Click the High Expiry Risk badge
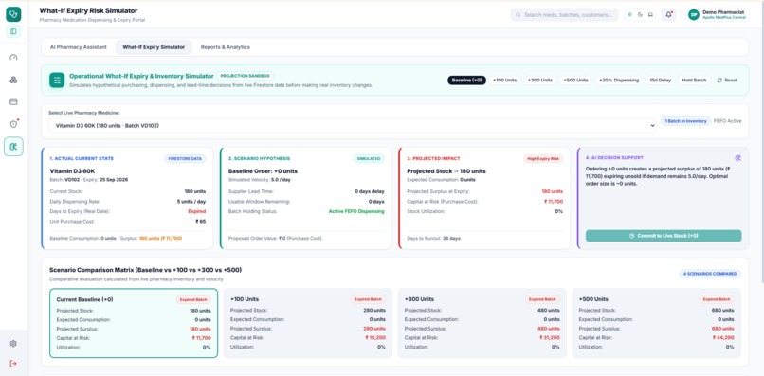The height and width of the screenshot is (376, 764). [543, 159]
